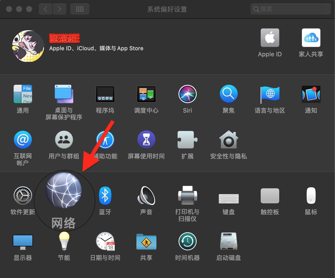Open the Apple ID pane
The height and width of the screenshot is (278, 335).
[x=270, y=38]
